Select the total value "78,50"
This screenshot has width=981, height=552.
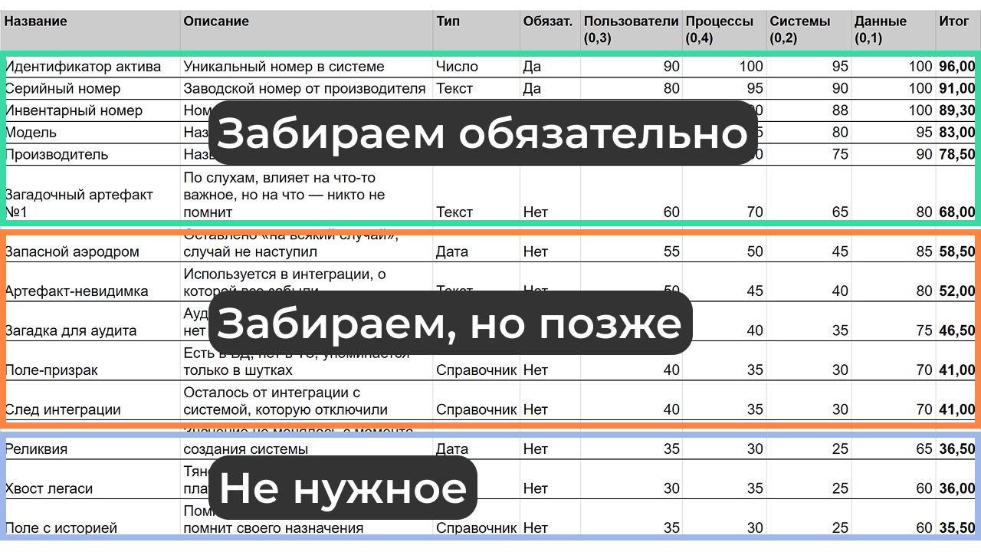coord(957,154)
